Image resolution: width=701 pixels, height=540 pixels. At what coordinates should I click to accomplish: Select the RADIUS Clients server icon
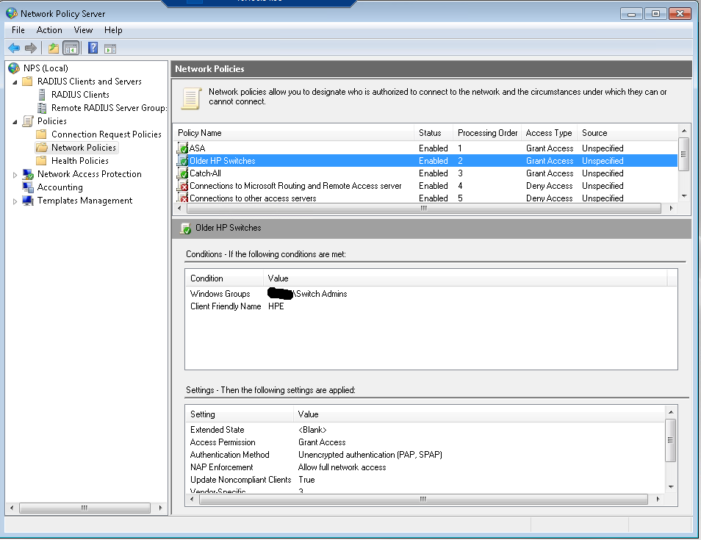(42, 95)
